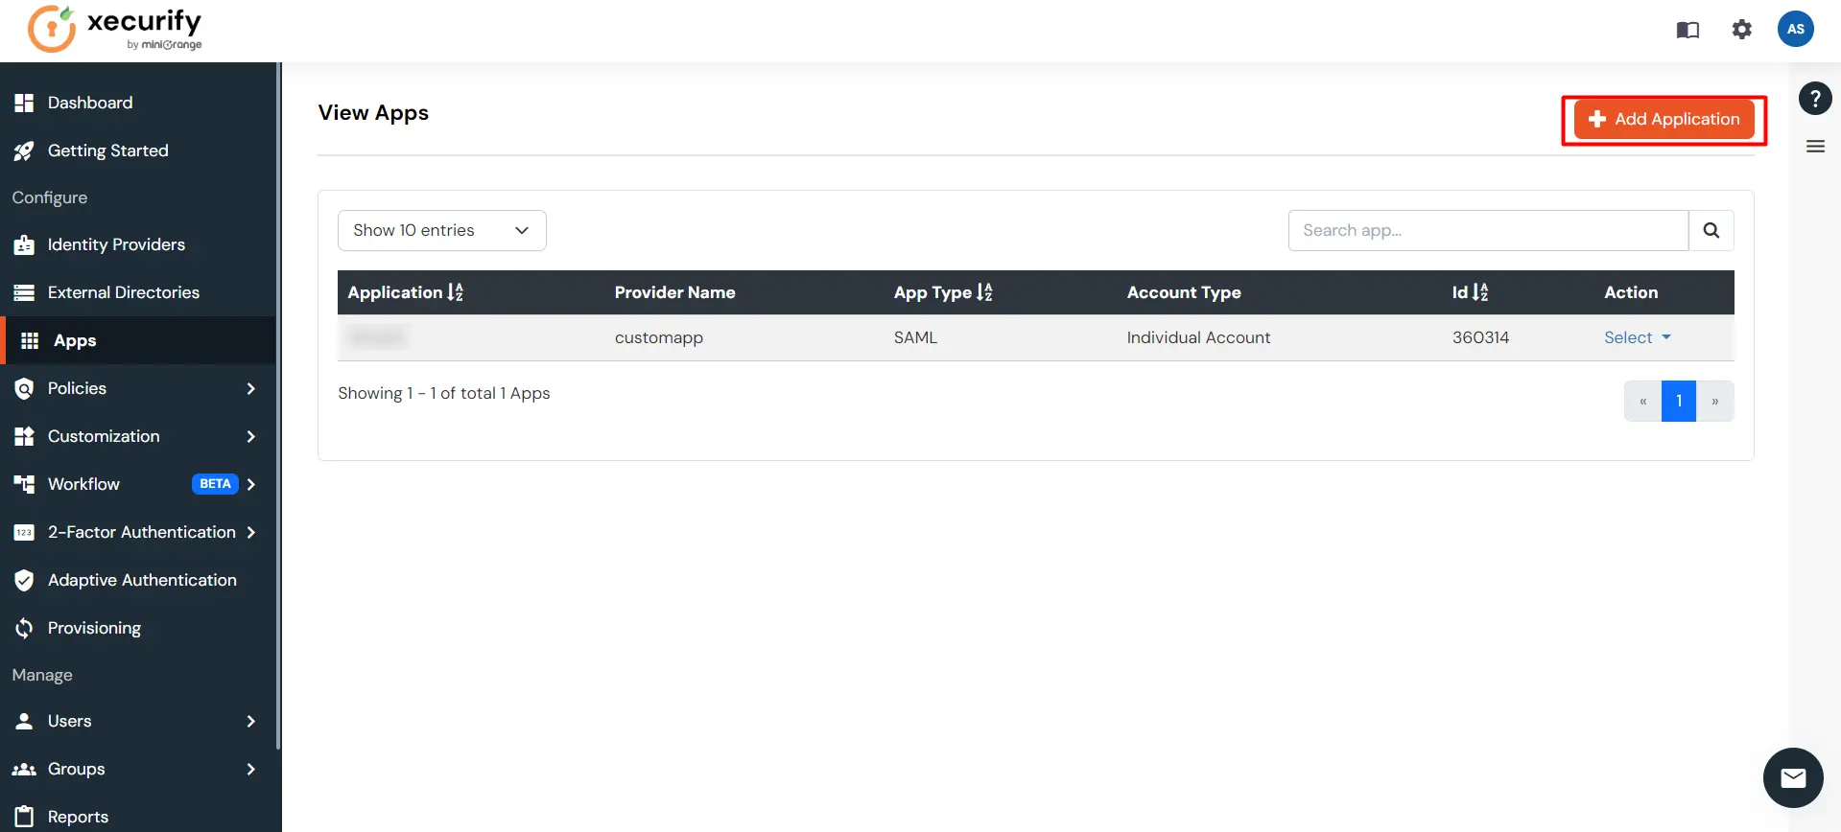Click the search magnifier button
This screenshot has width=1841, height=832.
point(1711,230)
